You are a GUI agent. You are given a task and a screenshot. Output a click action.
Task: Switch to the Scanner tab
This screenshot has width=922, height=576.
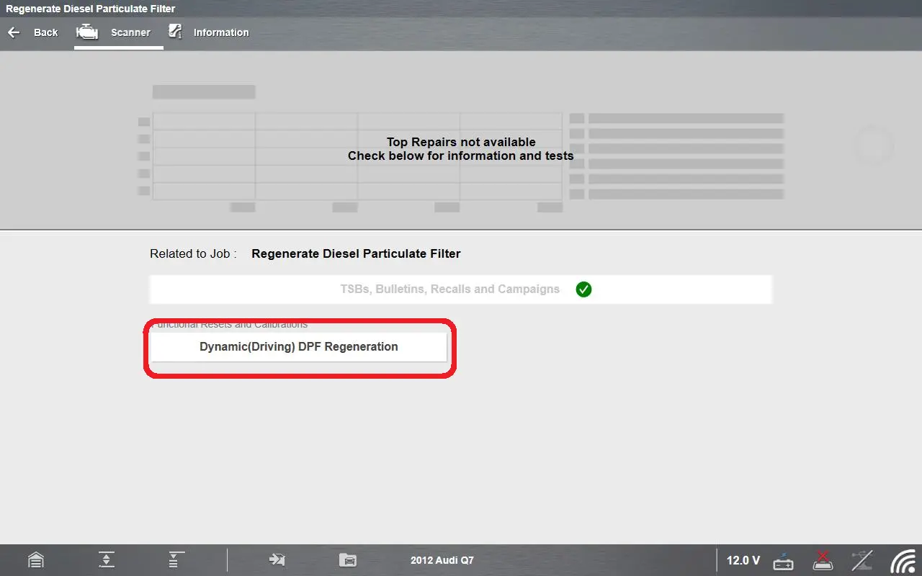pos(130,32)
